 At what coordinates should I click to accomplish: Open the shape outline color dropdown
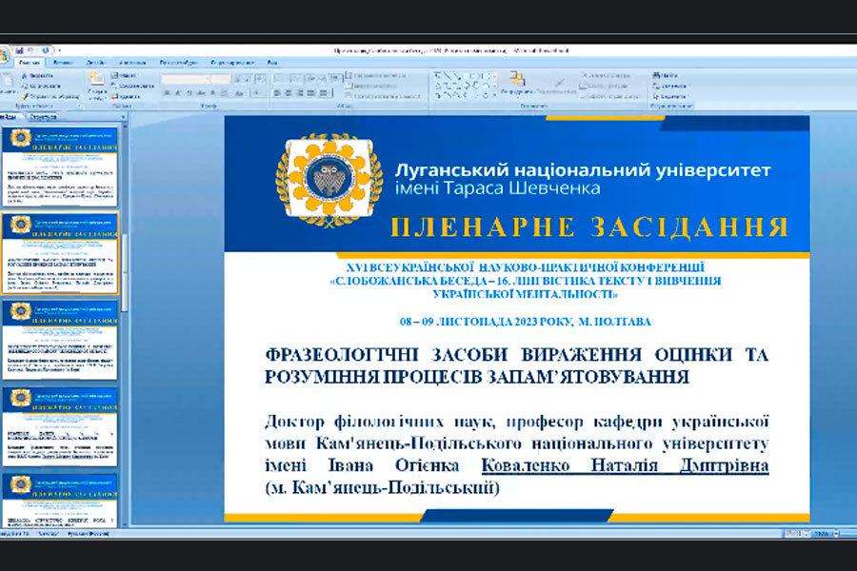[604, 86]
